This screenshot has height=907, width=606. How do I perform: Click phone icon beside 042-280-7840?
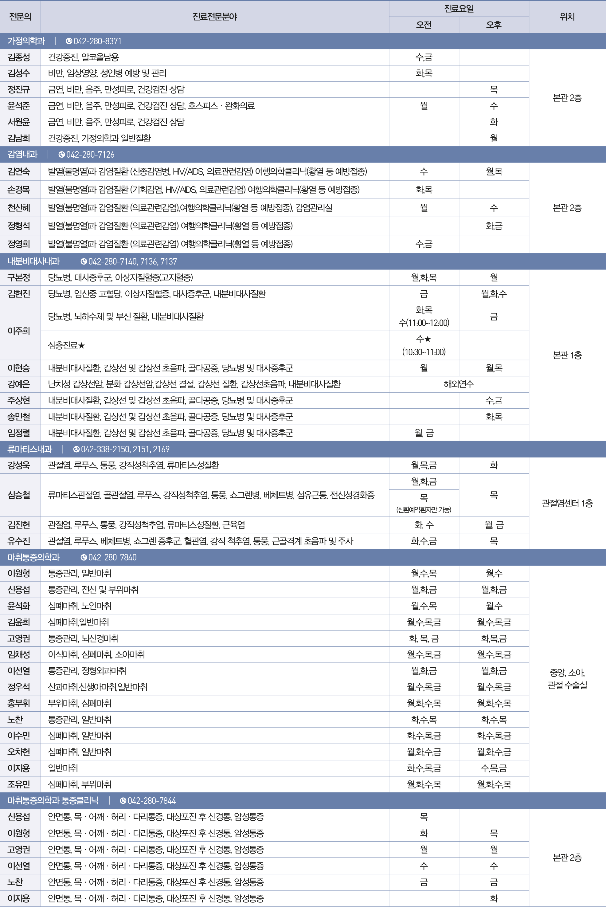click(x=84, y=557)
